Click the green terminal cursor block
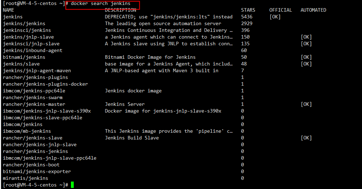 pos(72,185)
